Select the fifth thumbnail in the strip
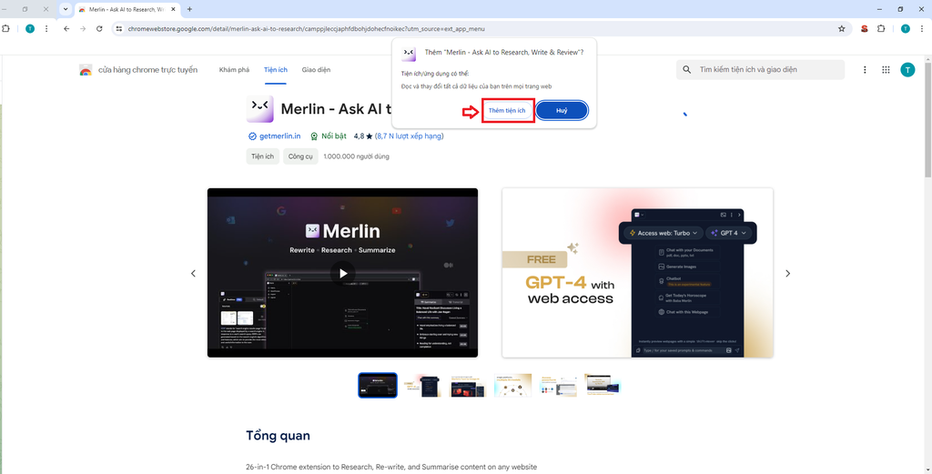The height and width of the screenshot is (474, 932). (558, 385)
